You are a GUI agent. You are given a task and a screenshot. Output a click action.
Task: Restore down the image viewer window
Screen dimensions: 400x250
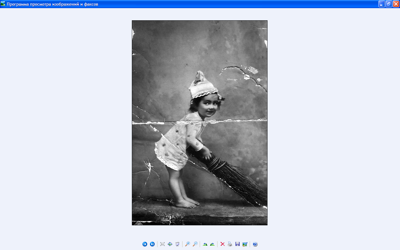pos(389,4)
